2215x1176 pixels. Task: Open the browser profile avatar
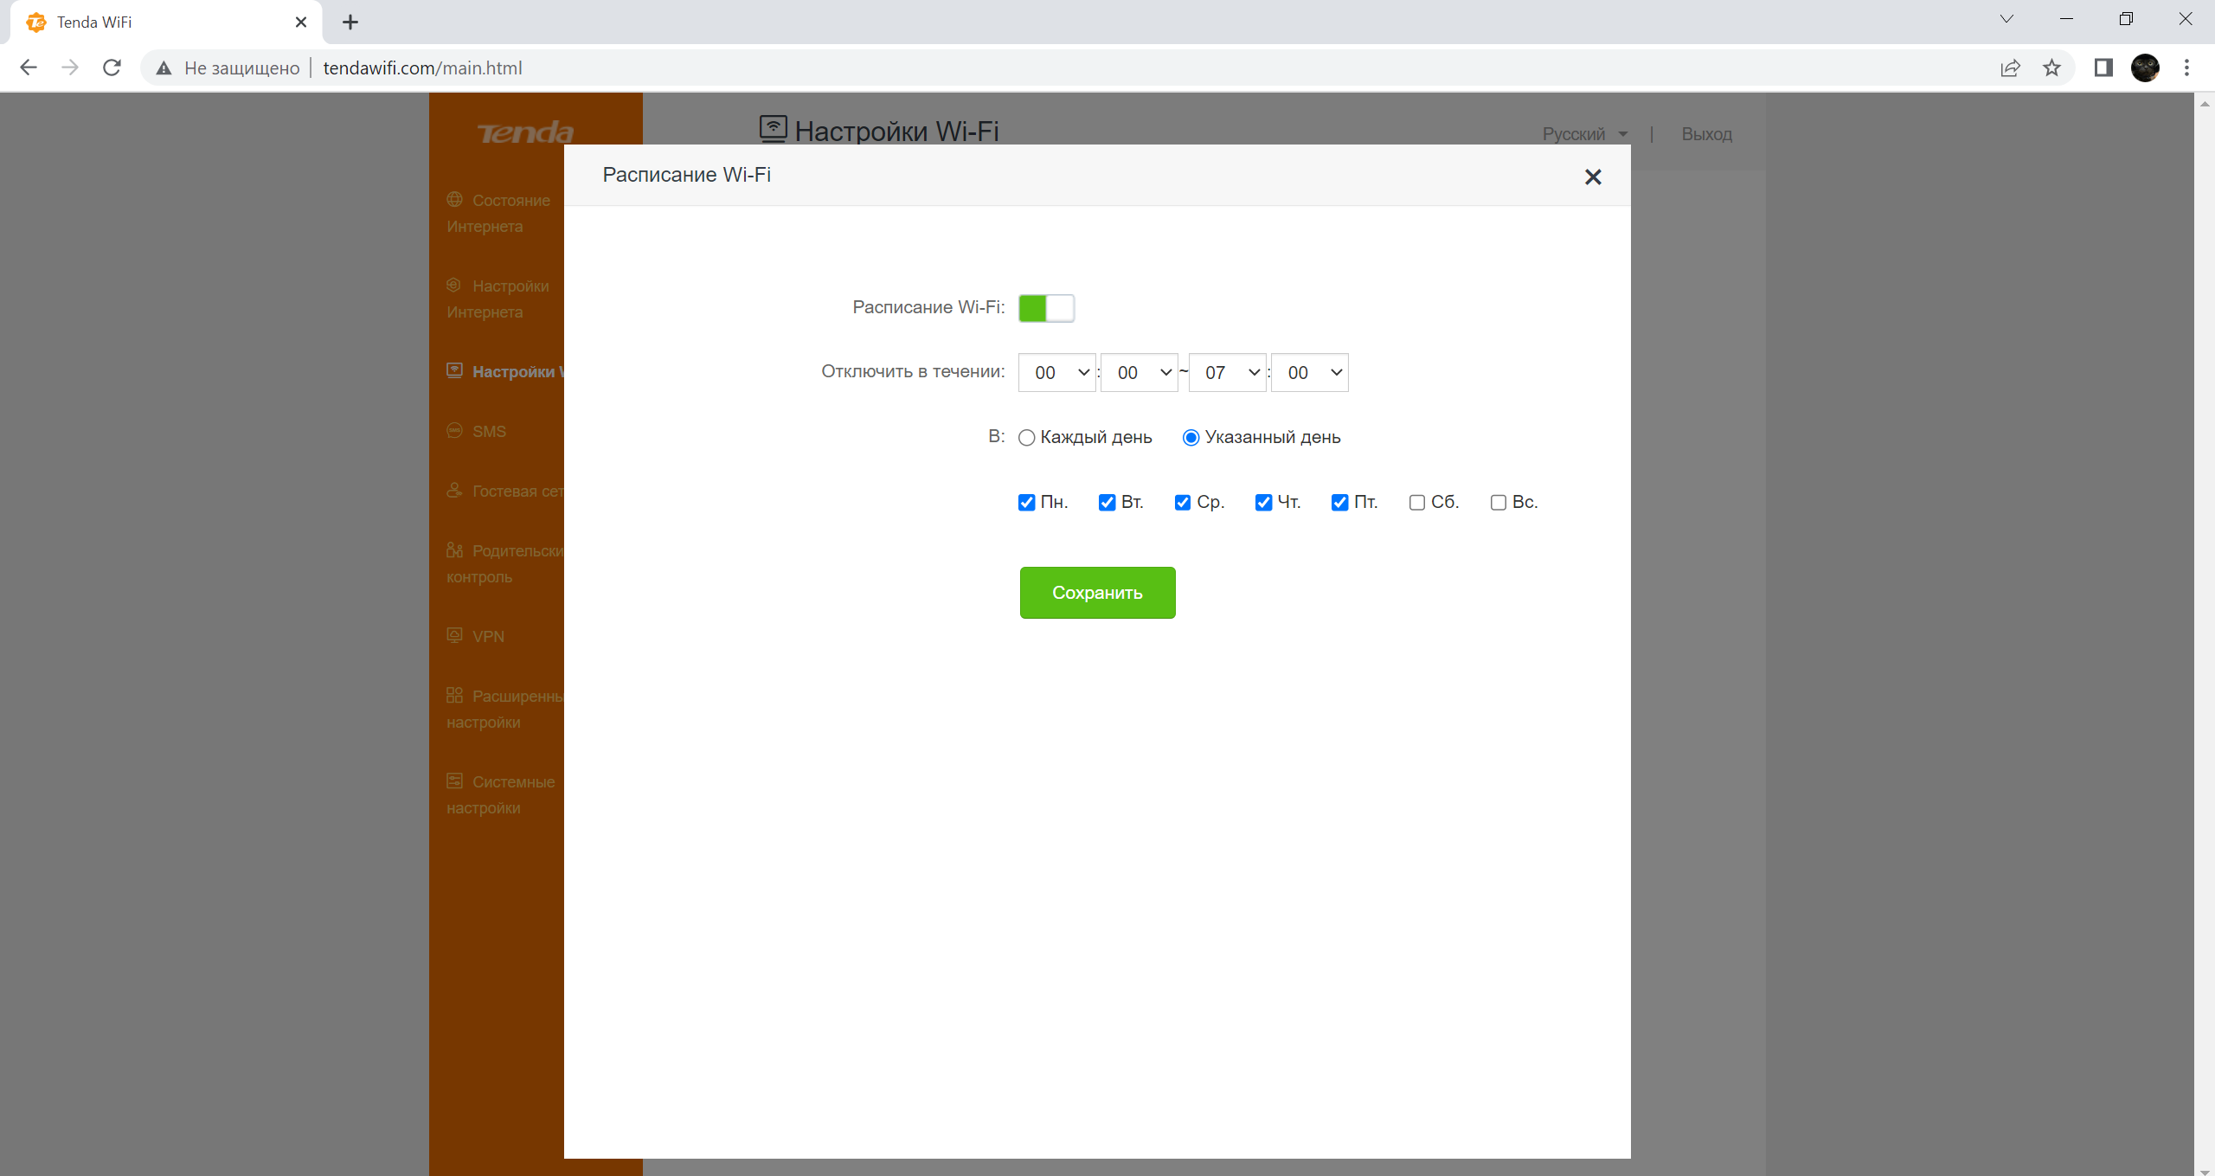pyautogui.click(x=2145, y=67)
